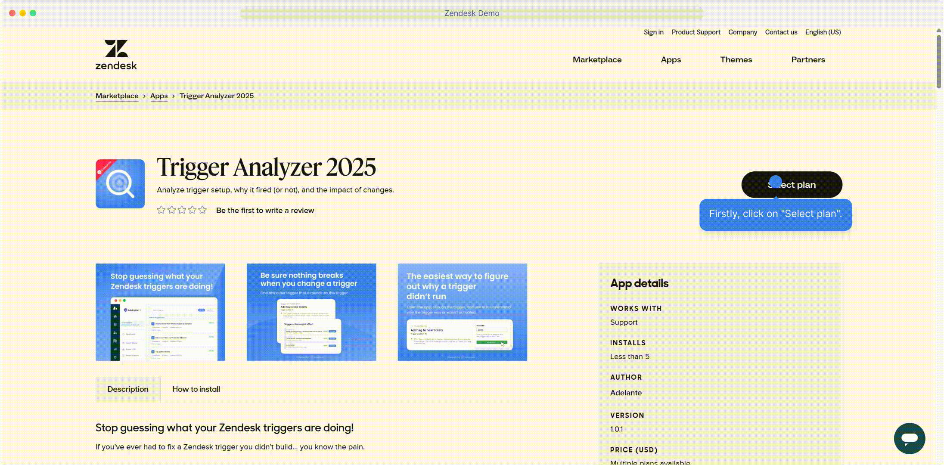Screen dimensions: 944x465
Task: Click 'Be the first to write a review'
Action: tap(265, 211)
